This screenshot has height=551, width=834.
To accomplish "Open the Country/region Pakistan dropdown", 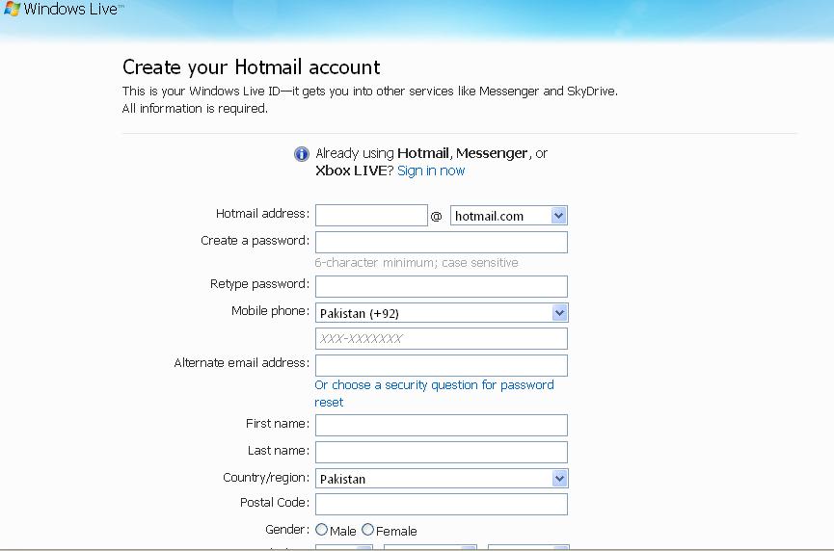I will tap(441, 479).
